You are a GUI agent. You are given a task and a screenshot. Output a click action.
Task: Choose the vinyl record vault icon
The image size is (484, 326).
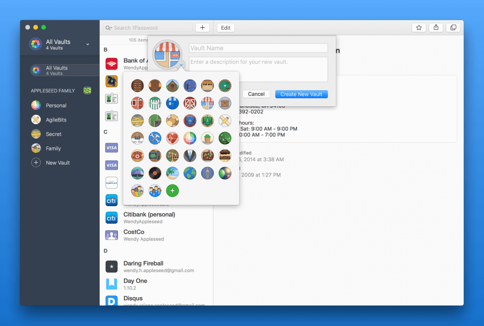[155, 172]
